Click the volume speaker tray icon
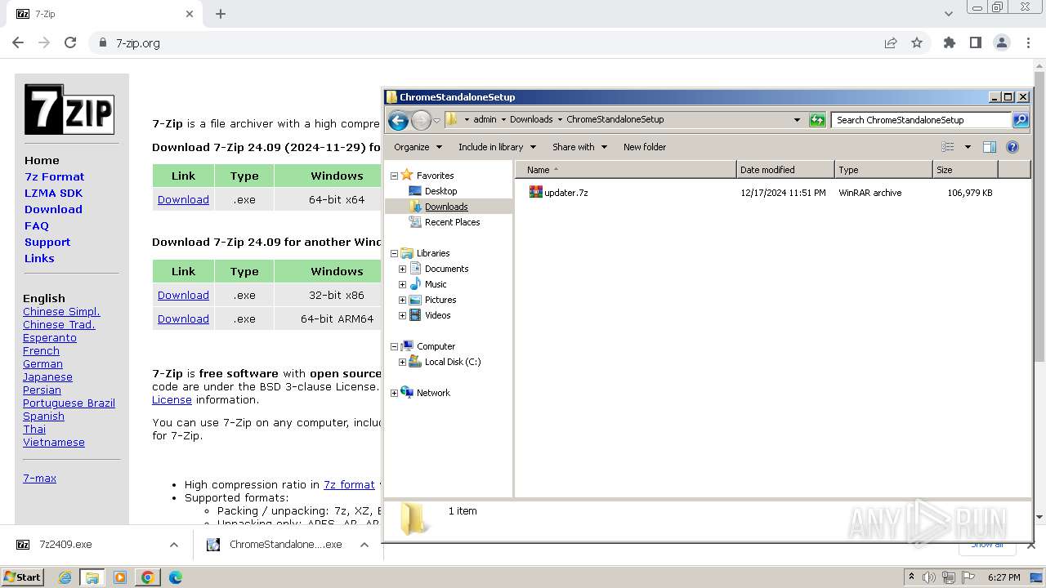Image resolution: width=1046 pixels, height=588 pixels. (929, 577)
